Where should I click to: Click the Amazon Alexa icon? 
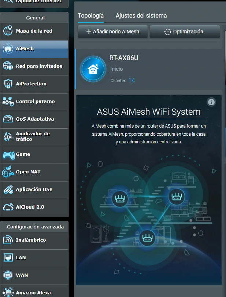pyautogui.click(x=8, y=292)
